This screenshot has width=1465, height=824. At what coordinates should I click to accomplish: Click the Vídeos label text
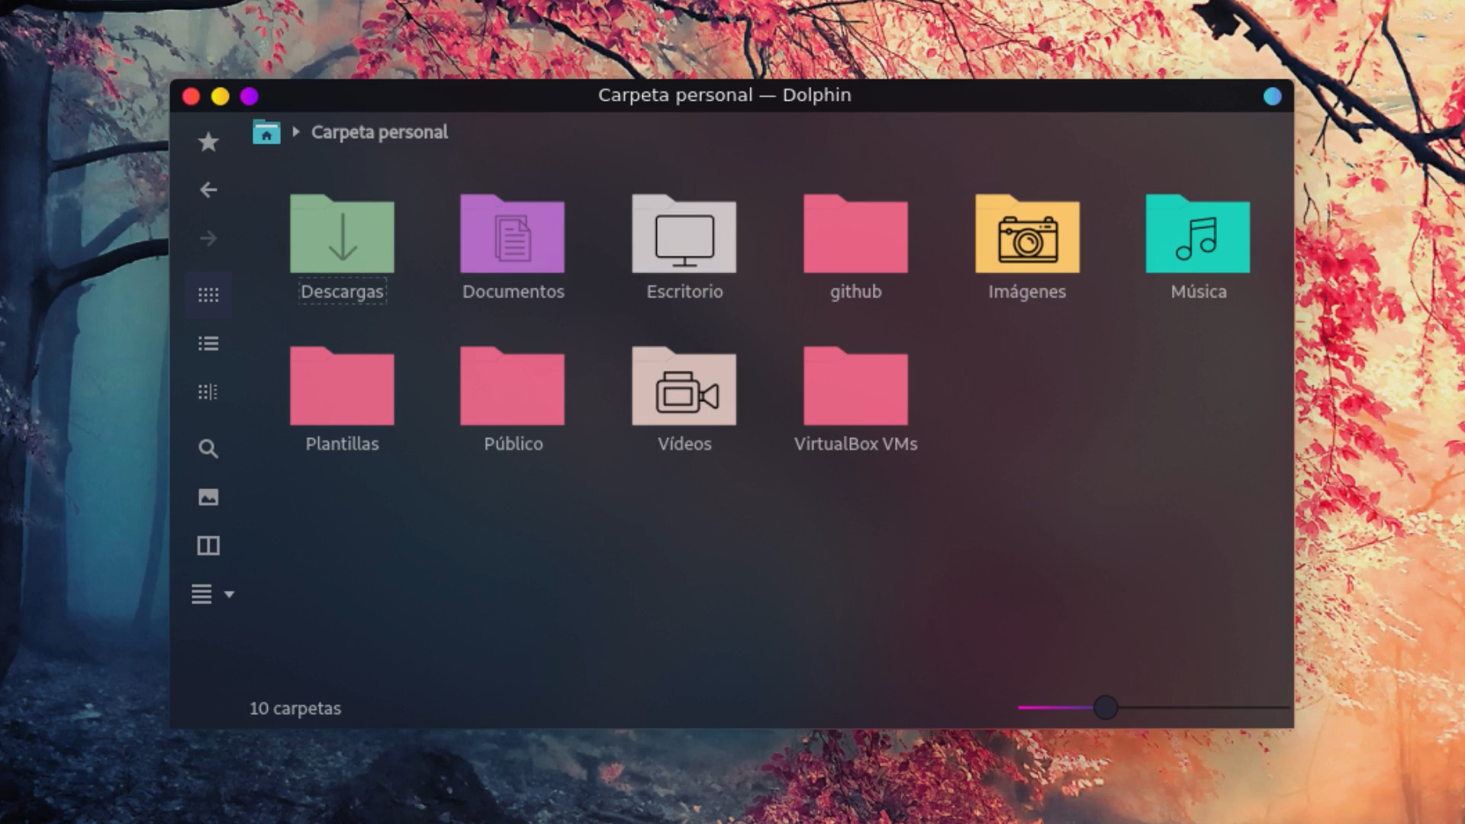click(x=684, y=444)
